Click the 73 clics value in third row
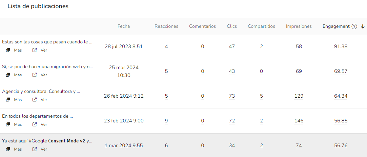Screen dimensions: 367x157 pos(232,96)
